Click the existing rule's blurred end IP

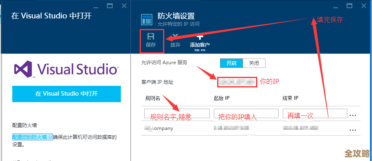tap(301, 128)
